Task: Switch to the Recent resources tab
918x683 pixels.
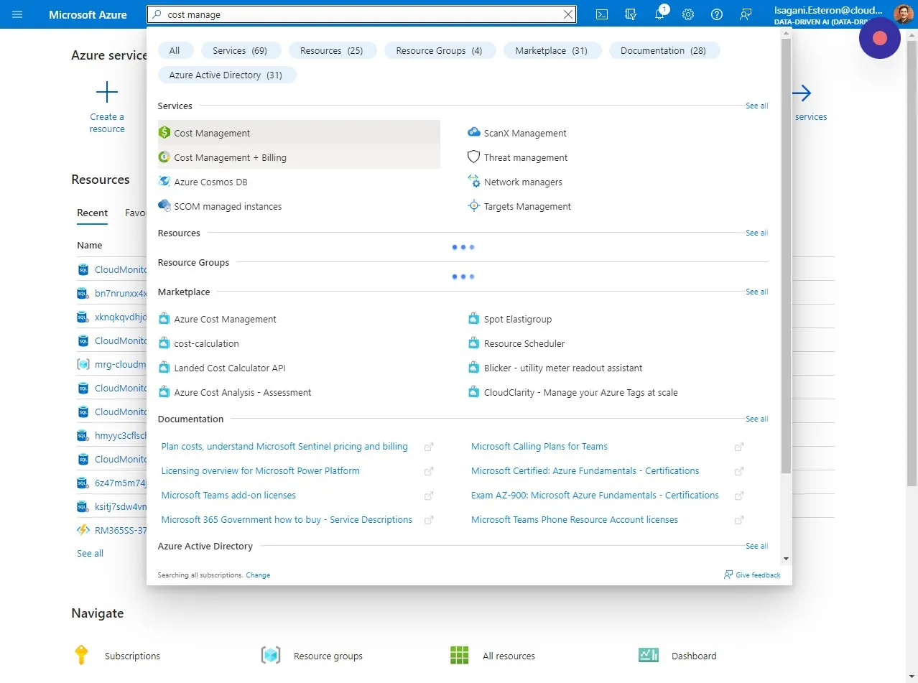Action: (93, 213)
